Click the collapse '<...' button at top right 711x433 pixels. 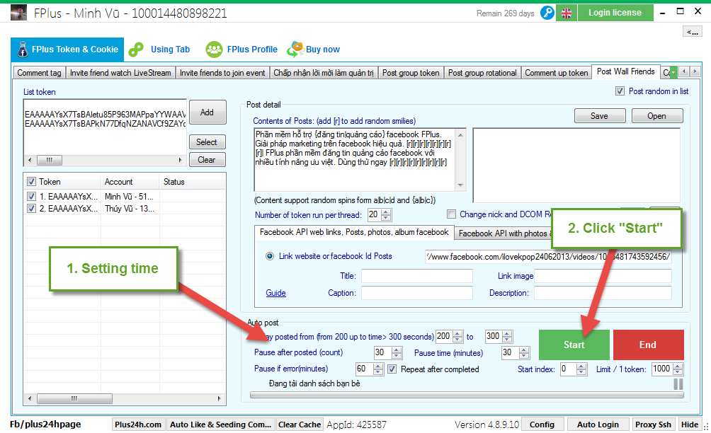693,31
